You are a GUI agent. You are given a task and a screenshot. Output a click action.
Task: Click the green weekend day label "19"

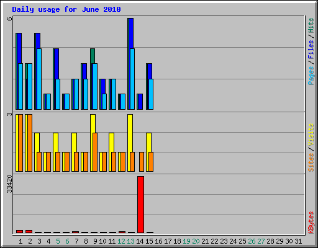(186, 241)
